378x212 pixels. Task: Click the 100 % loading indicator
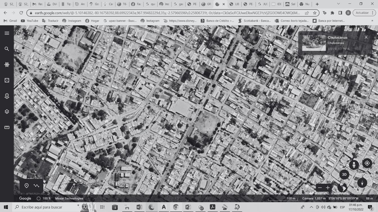44,199
